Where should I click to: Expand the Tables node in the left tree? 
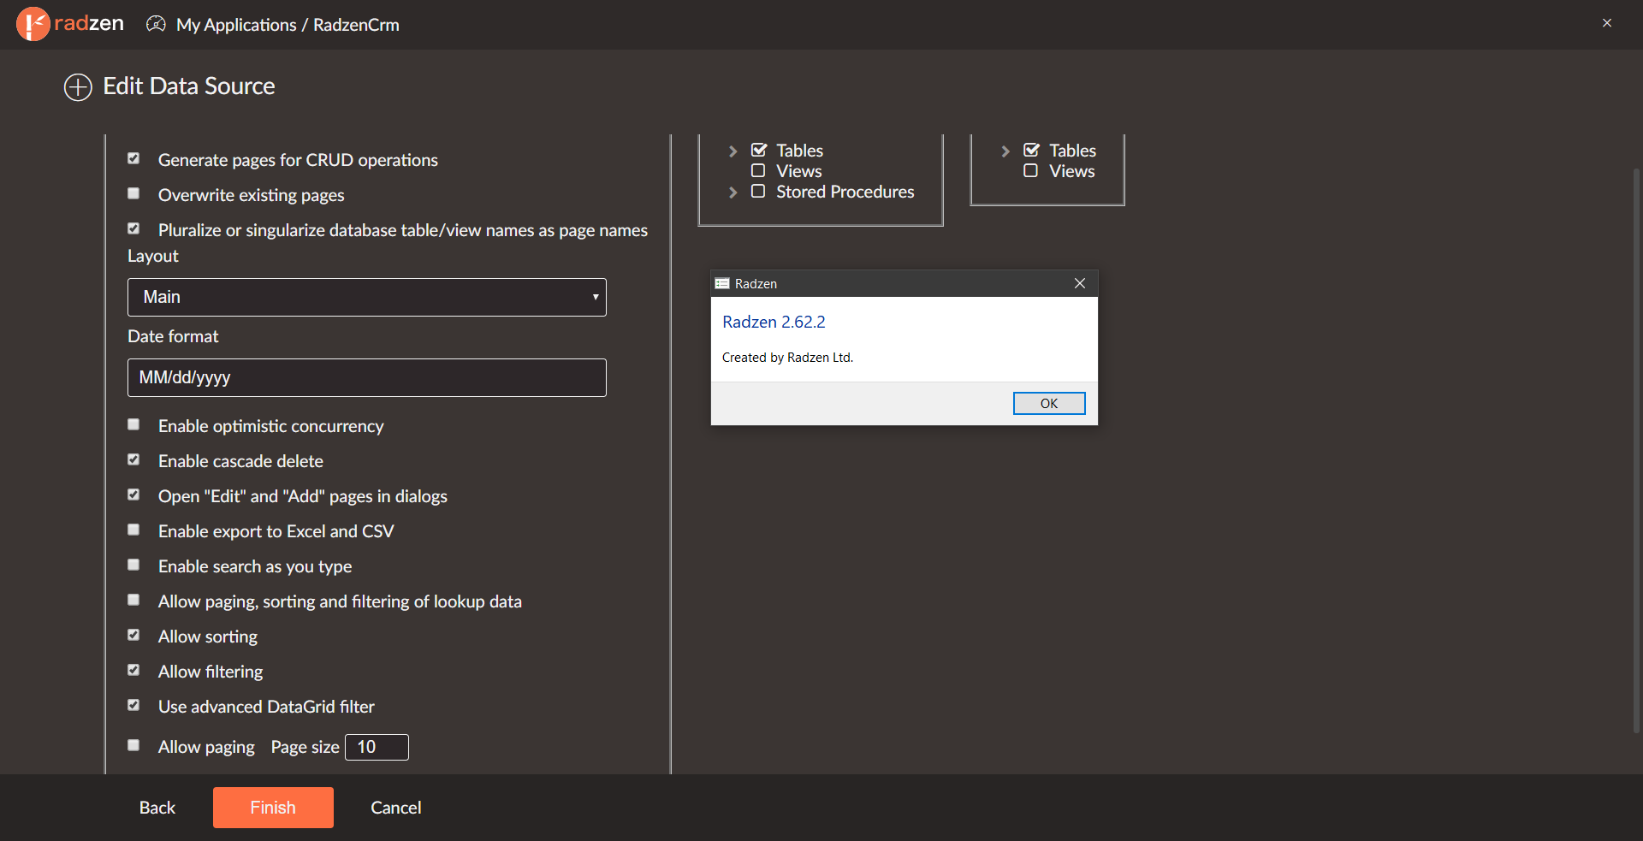coord(733,151)
